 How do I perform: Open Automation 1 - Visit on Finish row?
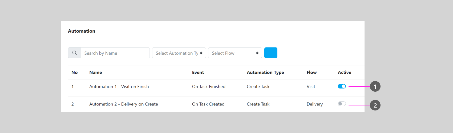(119, 87)
